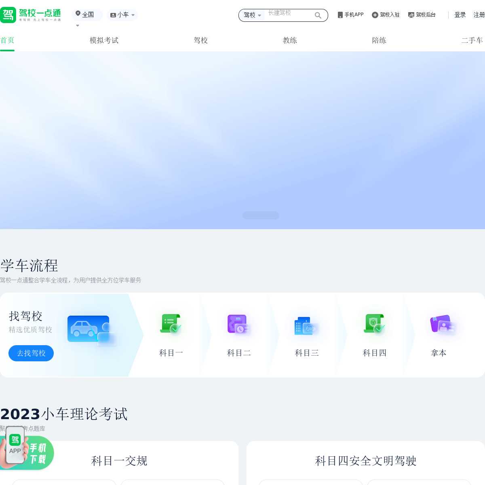
Task: Click the 科目二 step label
Action: pos(239,353)
